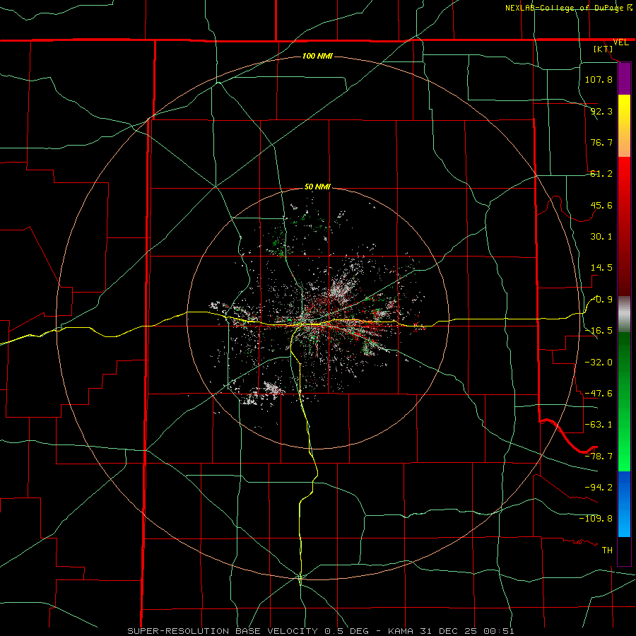Viewport: 636px width, 636px height.
Task: Select the 14.5 scale value
Action: pyautogui.click(x=601, y=268)
